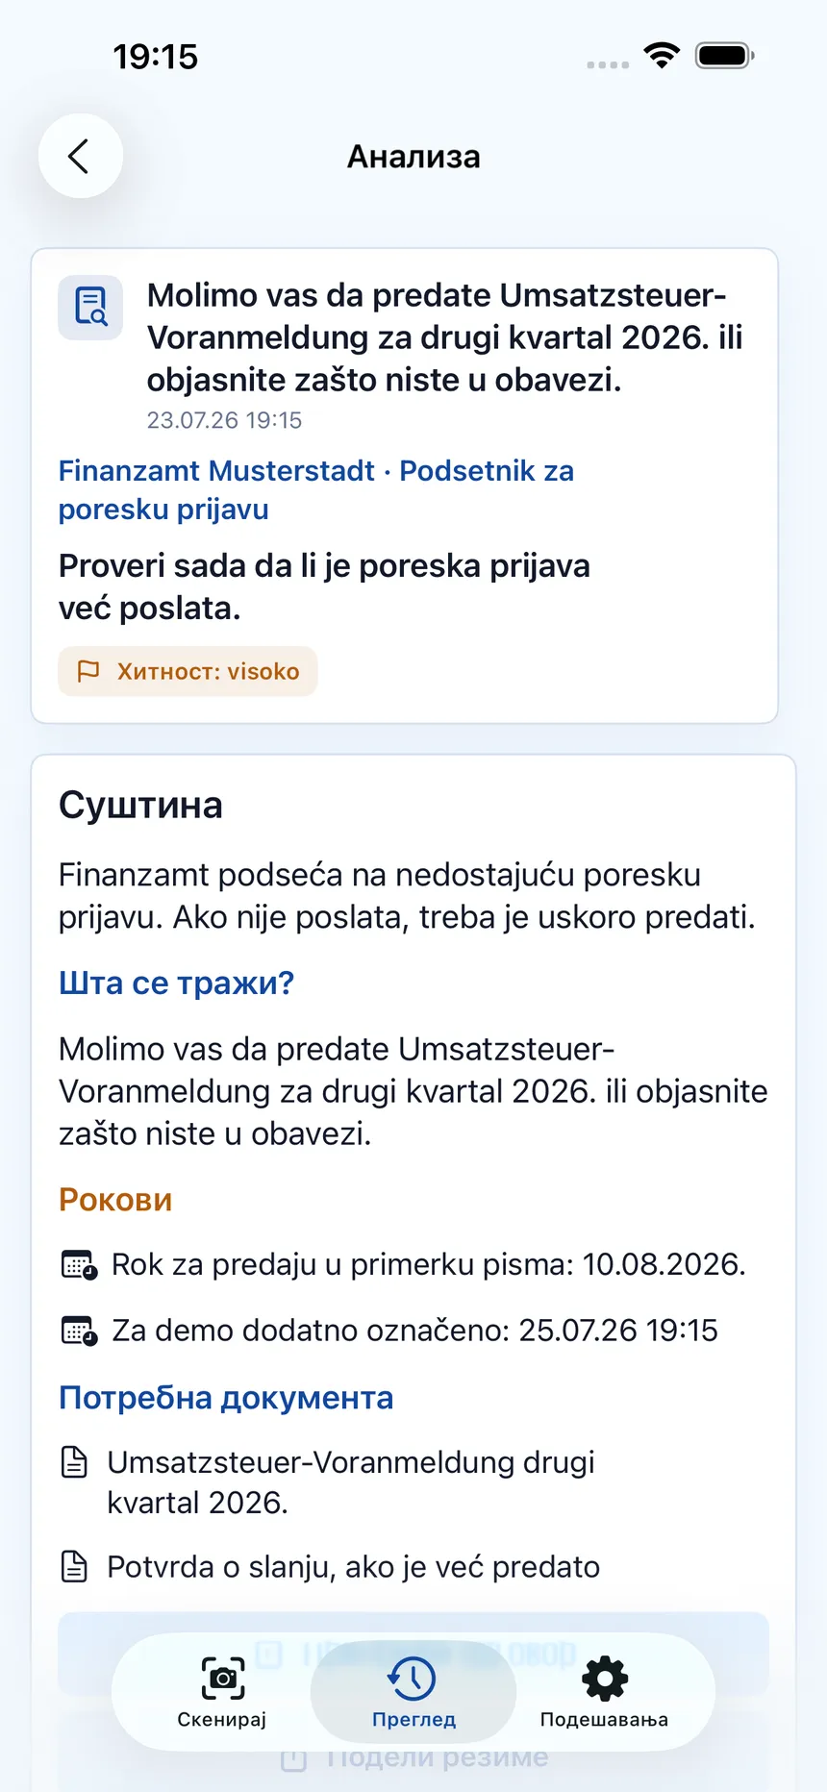The image size is (827, 1792).
Task: Select the Шта се тражи? heading
Action: pos(177,983)
